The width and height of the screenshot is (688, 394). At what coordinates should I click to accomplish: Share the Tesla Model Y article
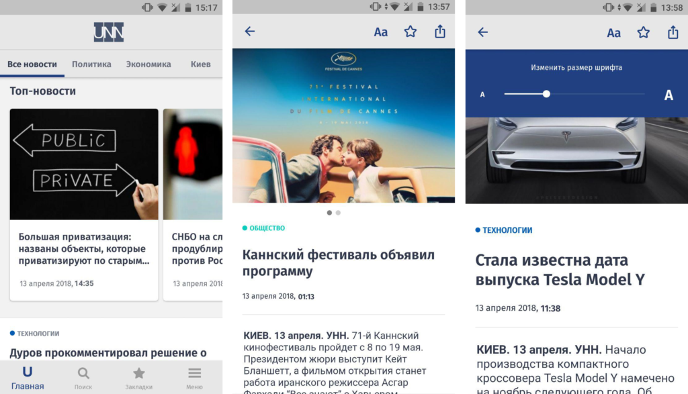pos(673,32)
